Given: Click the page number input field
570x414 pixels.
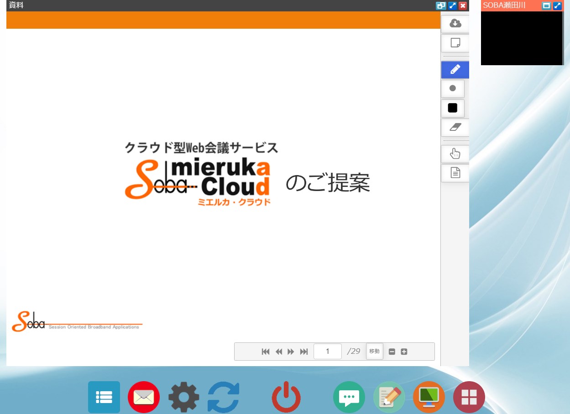Looking at the screenshot, I should point(328,352).
